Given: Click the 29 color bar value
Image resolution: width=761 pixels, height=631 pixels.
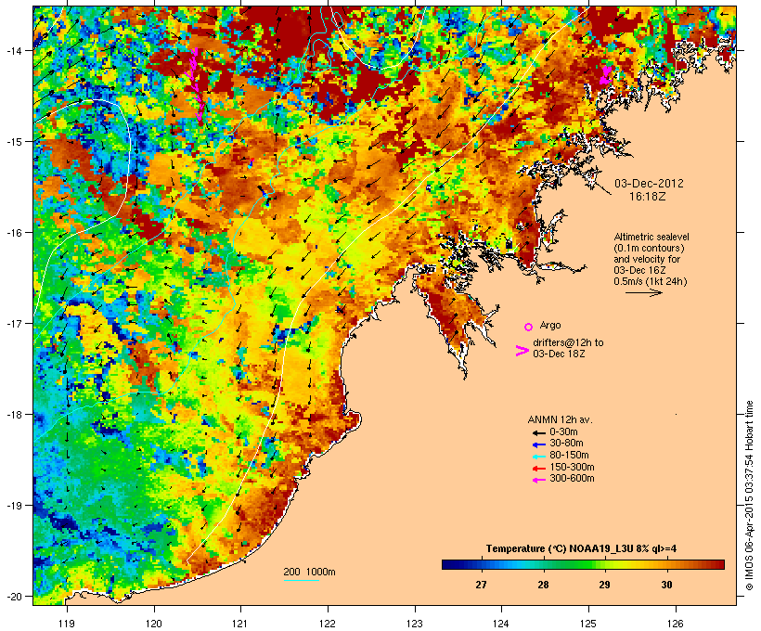Looking at the screenshot, I should point(604,585).
